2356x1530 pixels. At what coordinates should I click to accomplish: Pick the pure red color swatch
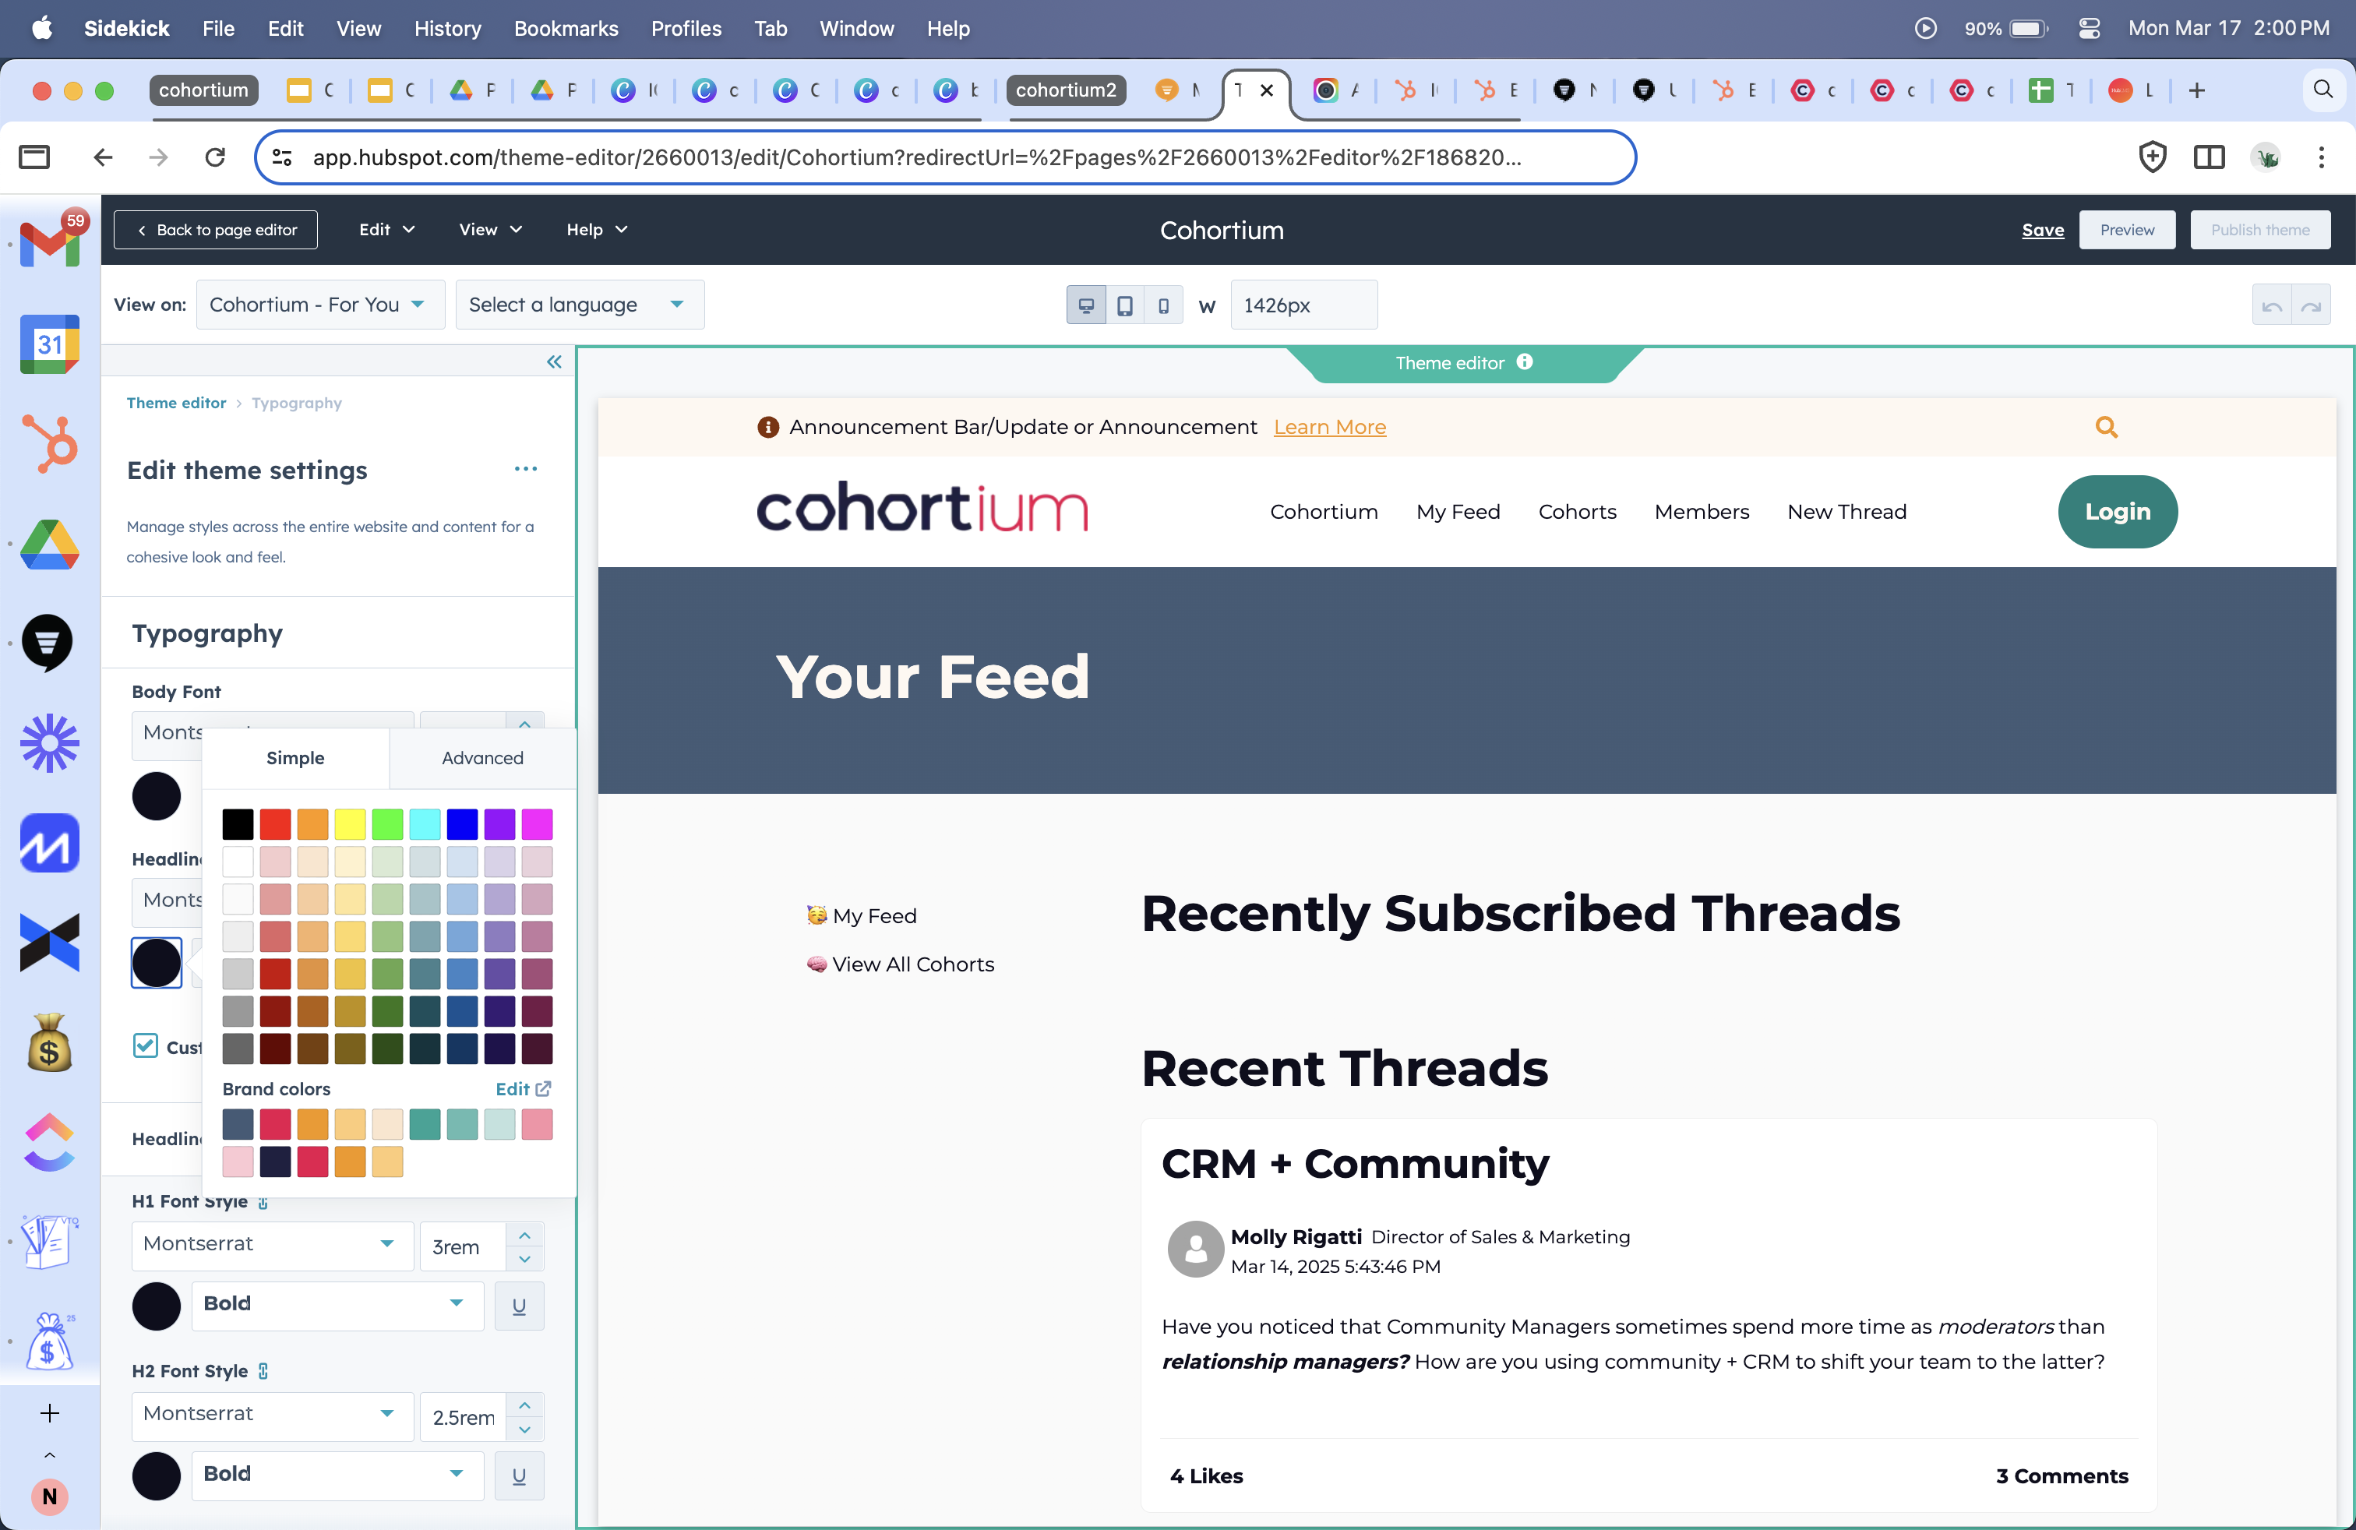click(x=275, y=824)
